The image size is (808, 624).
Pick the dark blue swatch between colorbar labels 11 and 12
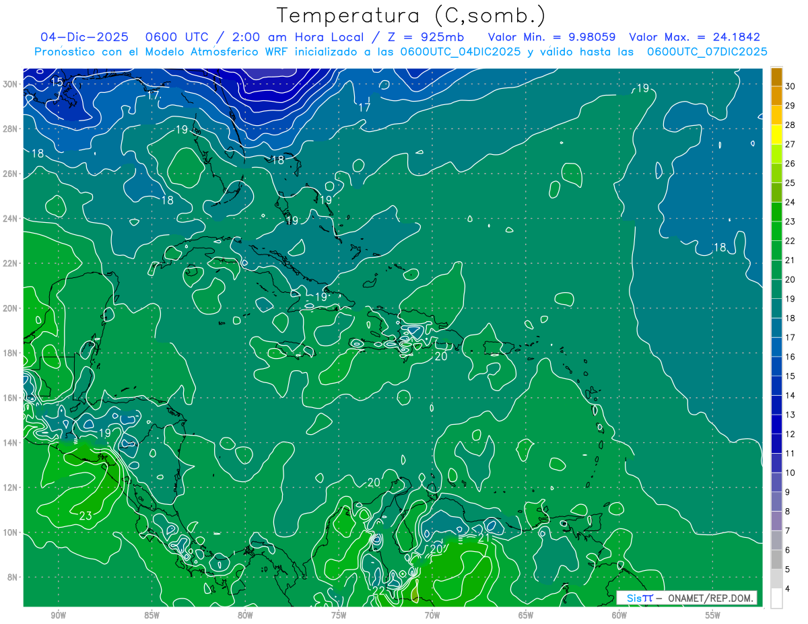pos(776,444)
